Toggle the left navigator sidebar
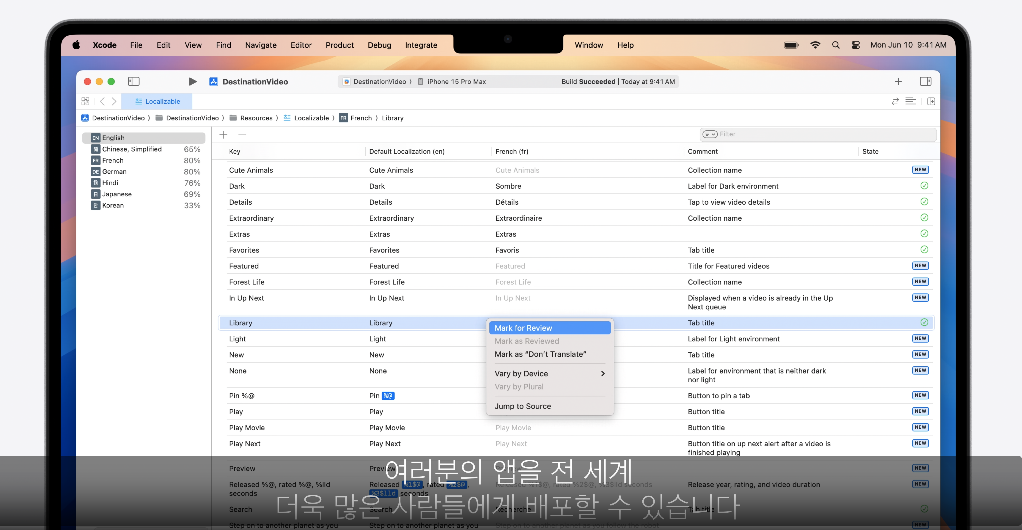This screenshot has height=530, width=1022. (x=134, y=81)
